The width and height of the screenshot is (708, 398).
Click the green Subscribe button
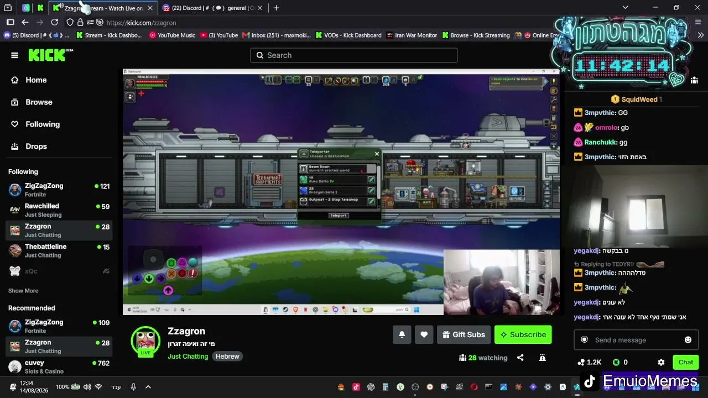click(523, 334)
